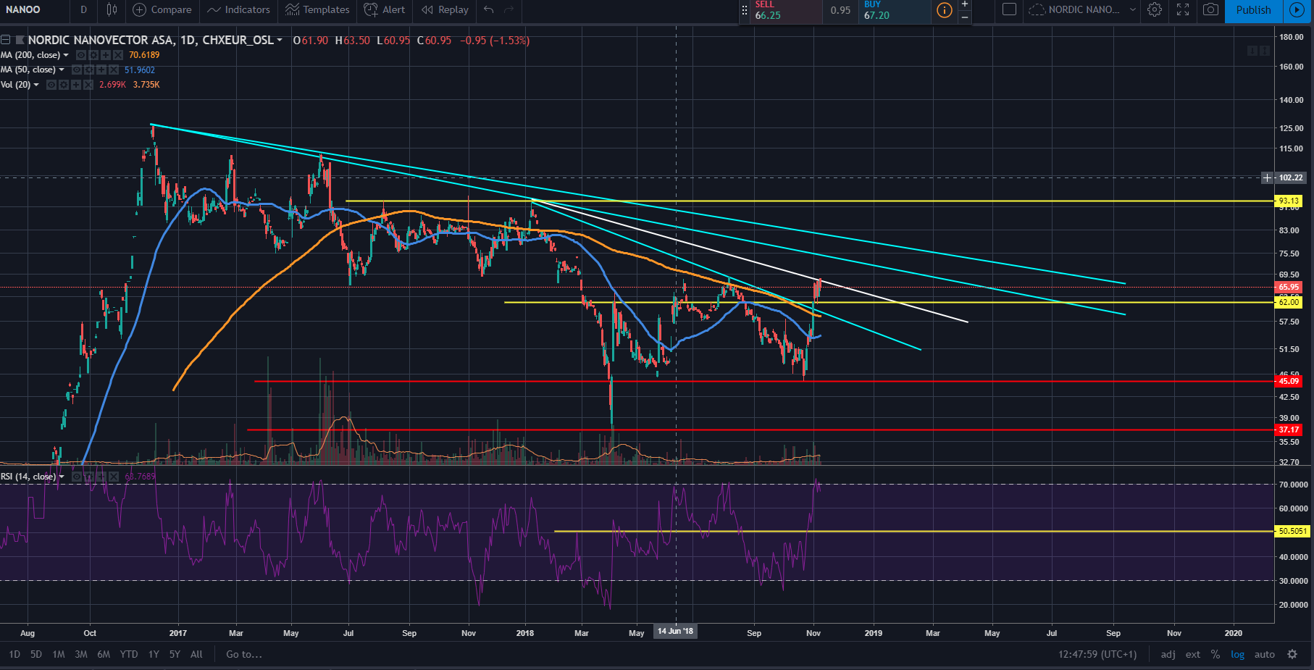Open the Indicators menu
Screen dimensions: 1314x670
pyautogui.click(x=238, y=9)
